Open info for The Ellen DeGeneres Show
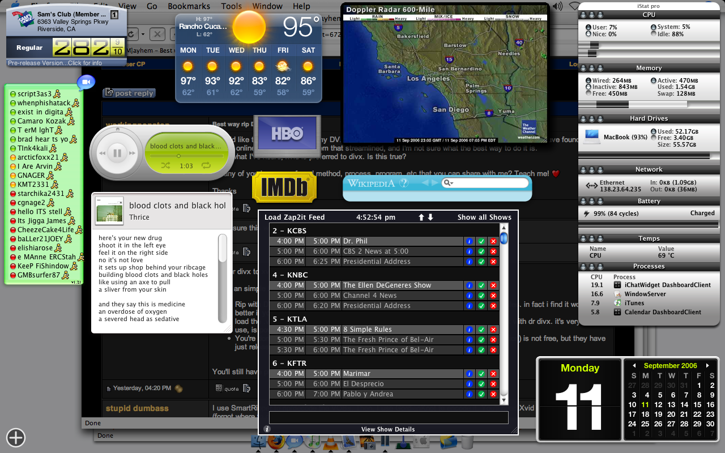Image resolution: width=725 pixels, height=453 pixels. click(469, 285)
